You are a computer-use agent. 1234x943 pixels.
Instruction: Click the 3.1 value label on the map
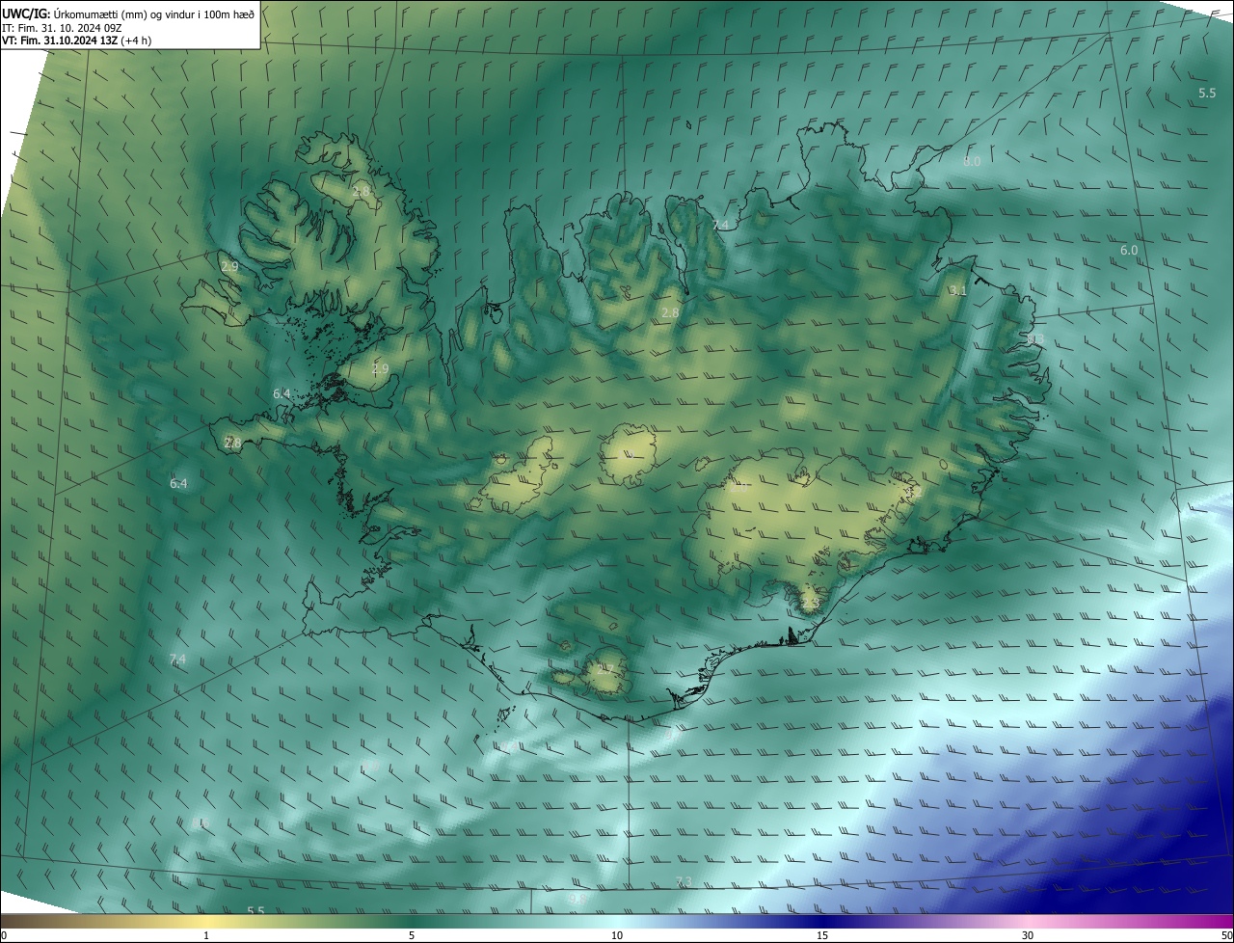click(957, 290)
